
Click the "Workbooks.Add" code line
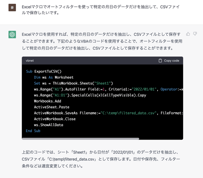tap(47, 101)
